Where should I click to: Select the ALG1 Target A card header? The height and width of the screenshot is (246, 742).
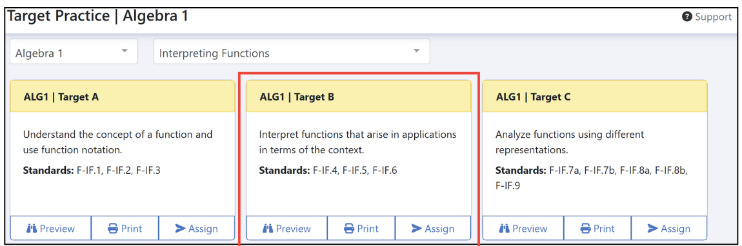tap(123, 97)
